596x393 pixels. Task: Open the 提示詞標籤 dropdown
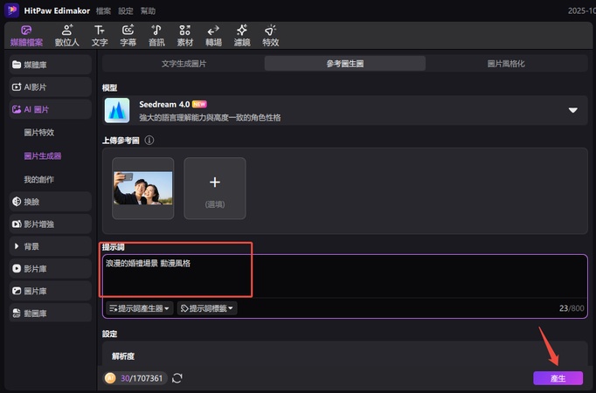tap(207, 308)
